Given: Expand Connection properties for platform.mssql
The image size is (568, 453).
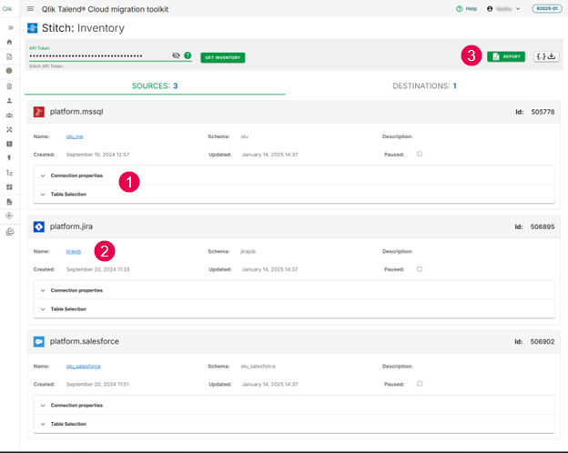Looking at the screenshot, I should click(294, 176).
